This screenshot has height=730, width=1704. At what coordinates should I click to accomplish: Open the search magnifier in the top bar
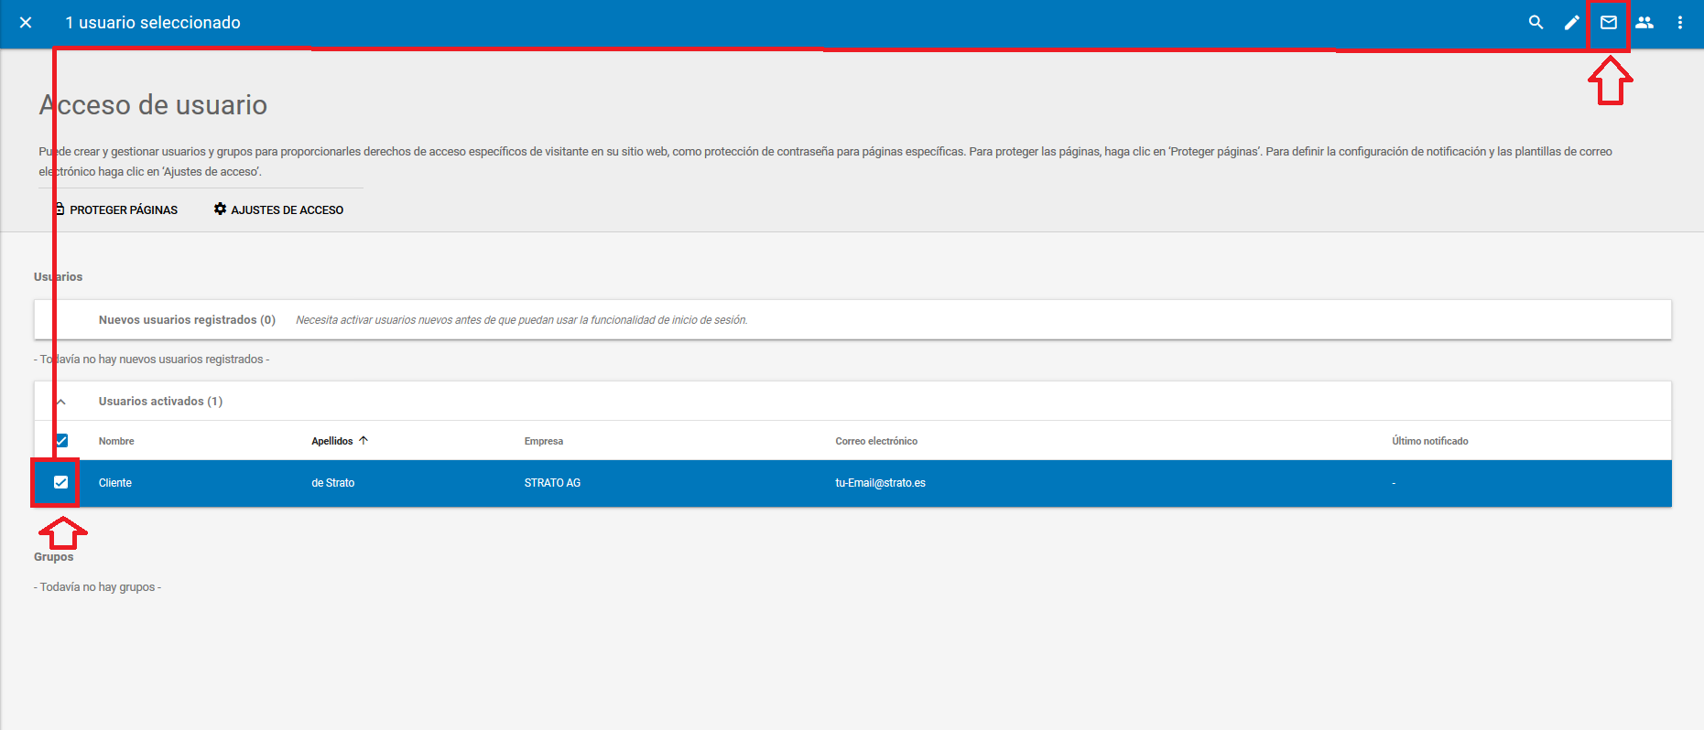coord(1536,23)
